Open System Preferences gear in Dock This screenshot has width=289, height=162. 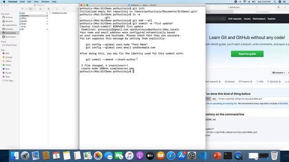(x=191, y=156)
